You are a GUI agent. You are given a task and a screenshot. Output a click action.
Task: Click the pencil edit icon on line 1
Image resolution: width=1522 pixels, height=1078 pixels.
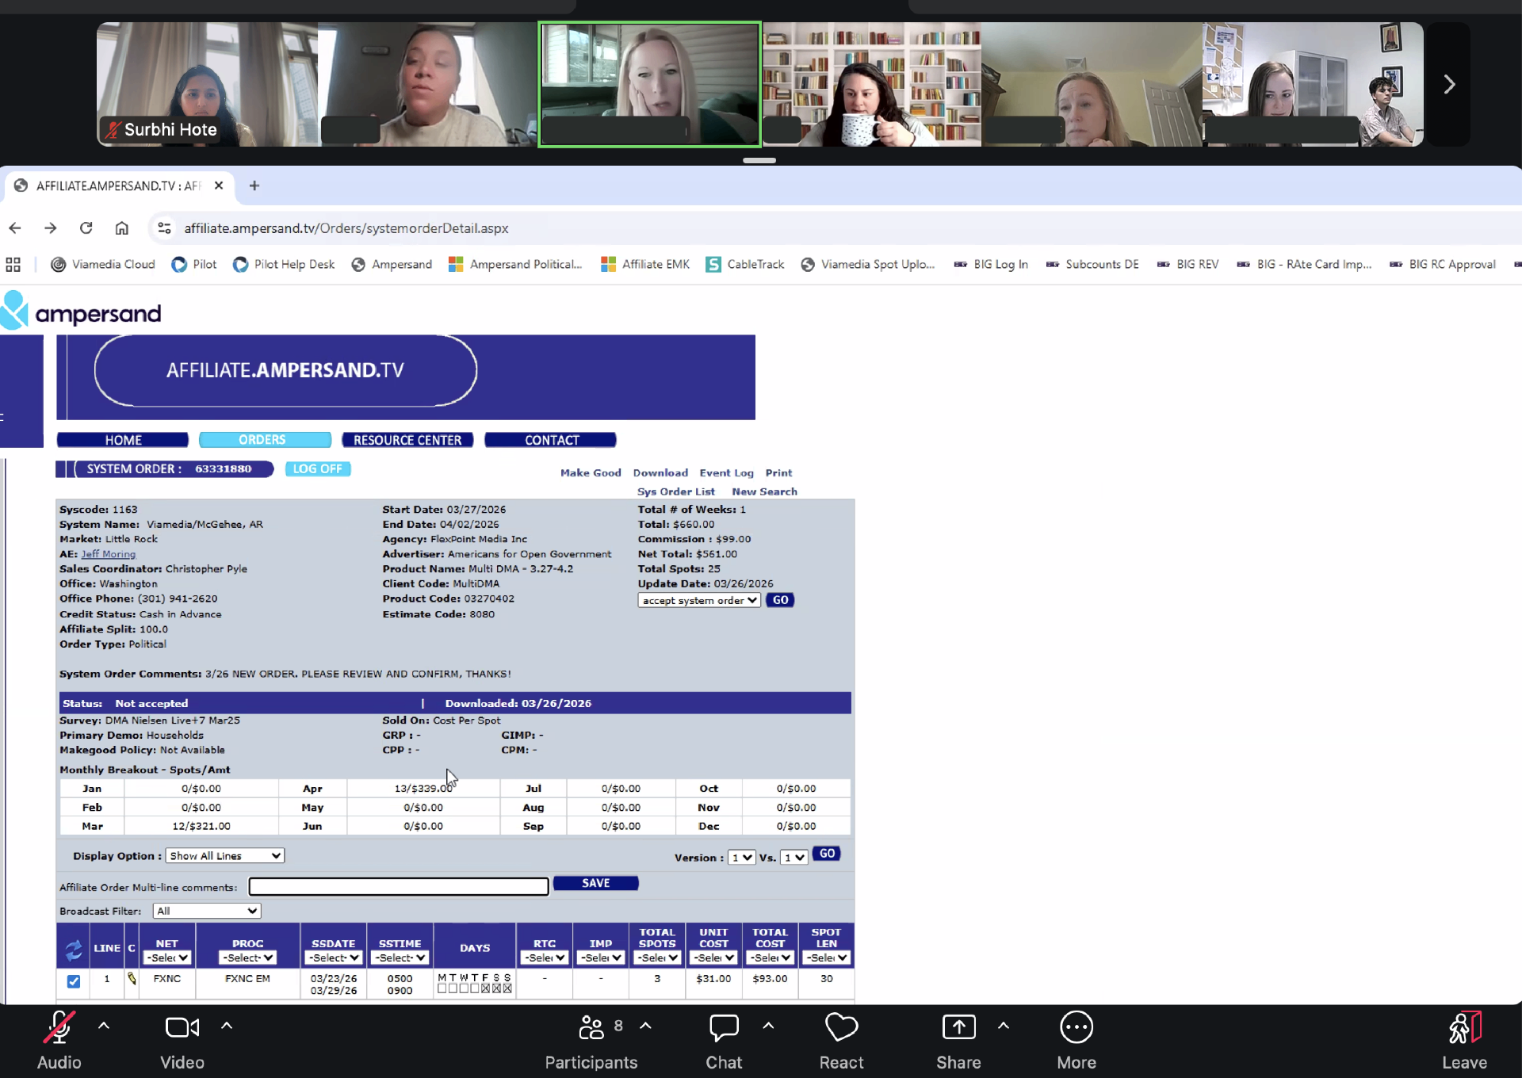[x=132, y=979]
